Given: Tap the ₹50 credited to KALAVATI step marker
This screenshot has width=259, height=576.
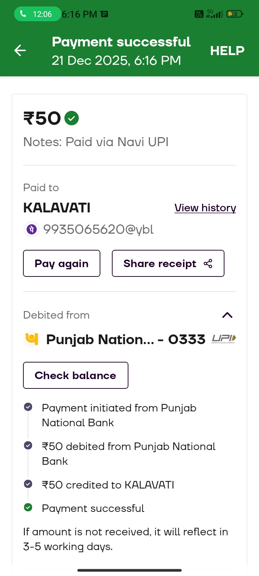Looking at the screenshot, I should tap(28, 484).
